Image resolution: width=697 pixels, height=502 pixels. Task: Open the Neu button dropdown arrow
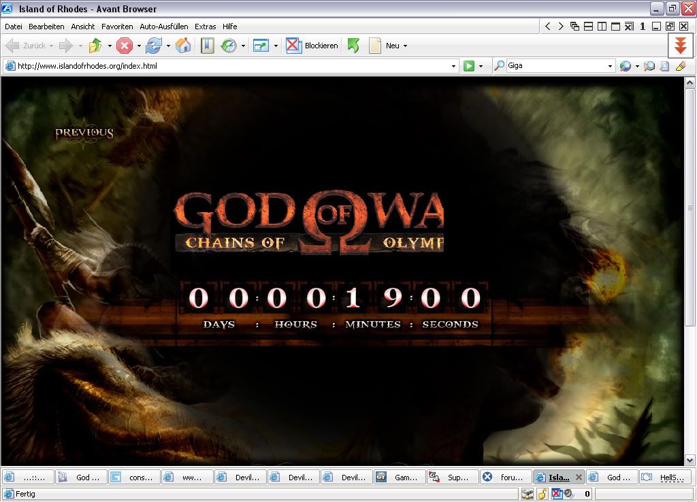coord(405,46)
